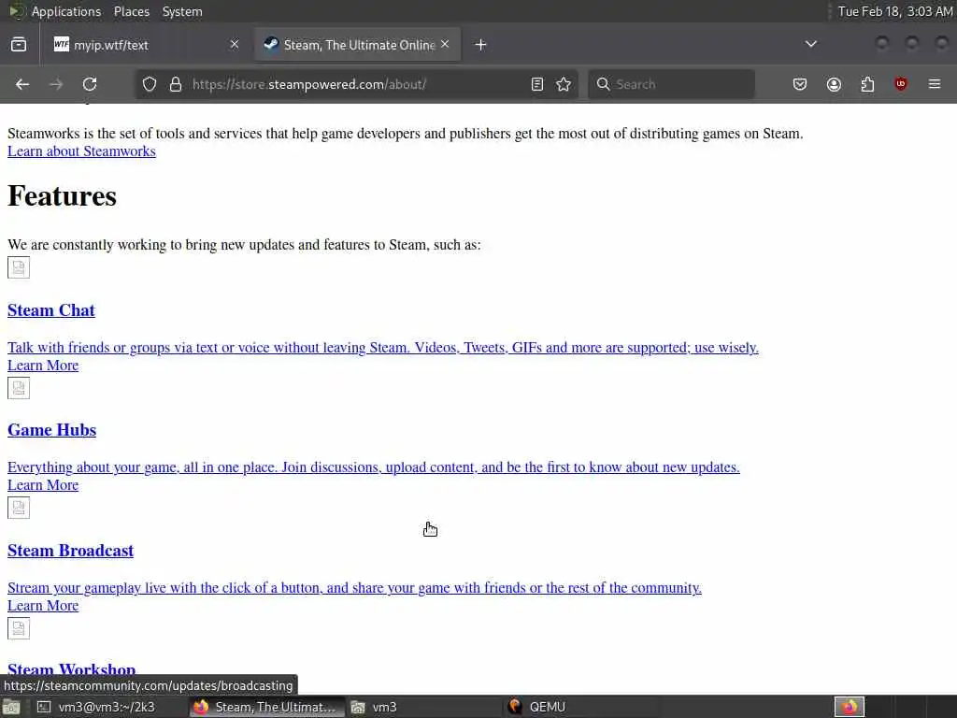Bookmark this page with the star icon
Screen dimensions: 957x718
[x=564, y=84]
